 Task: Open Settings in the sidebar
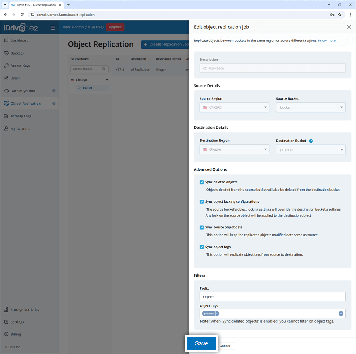17,322
